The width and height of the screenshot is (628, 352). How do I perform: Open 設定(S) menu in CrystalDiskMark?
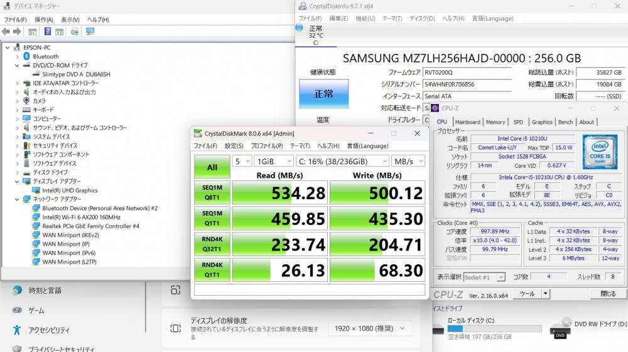[x=234, y=146]
